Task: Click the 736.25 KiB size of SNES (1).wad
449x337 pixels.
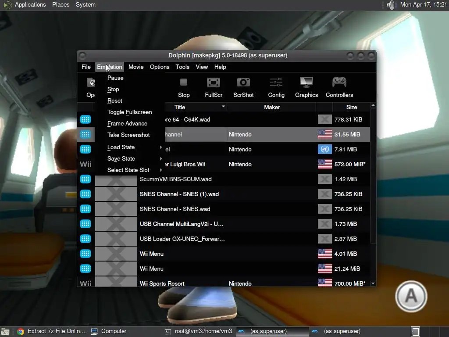Action: 348,194
